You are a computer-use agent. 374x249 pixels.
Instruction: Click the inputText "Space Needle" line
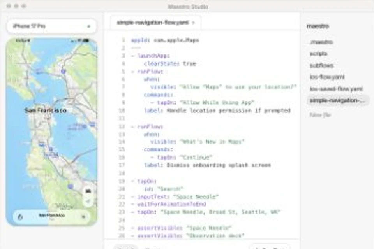pyautogui.click(x=175, y=196)
